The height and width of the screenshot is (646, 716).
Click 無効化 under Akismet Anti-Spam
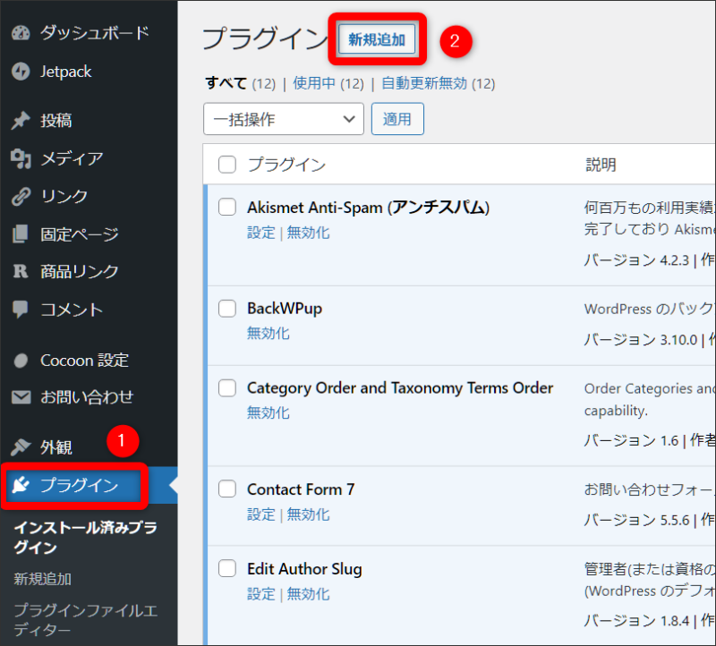(x=308, y=233)
